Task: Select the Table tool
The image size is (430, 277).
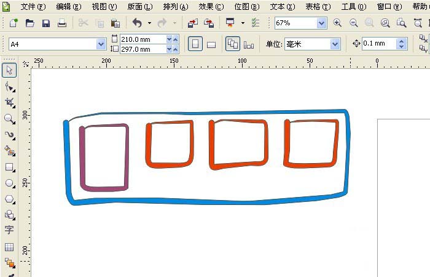Action: click(x=9, y=247)
